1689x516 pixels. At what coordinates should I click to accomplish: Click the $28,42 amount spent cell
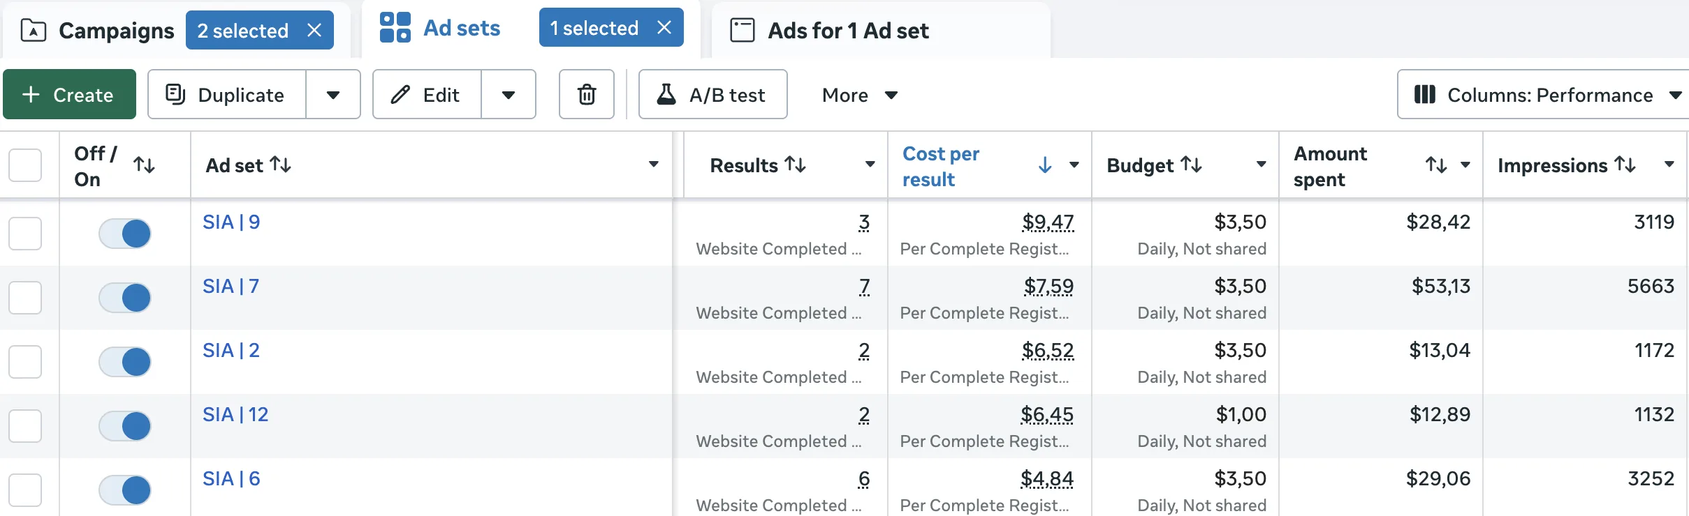(x=1438, y=222)
